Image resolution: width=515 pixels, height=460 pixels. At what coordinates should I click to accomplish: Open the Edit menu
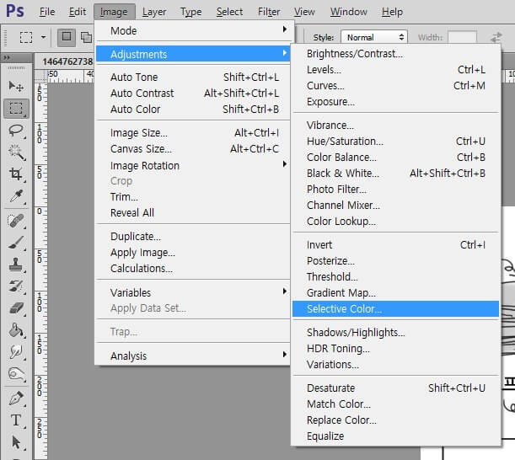(x=78, y=12)
